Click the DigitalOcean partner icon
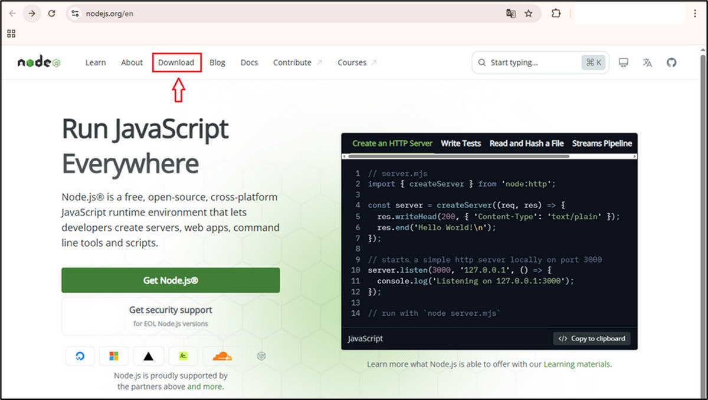 pyautogui.click(x=80, y=356)
